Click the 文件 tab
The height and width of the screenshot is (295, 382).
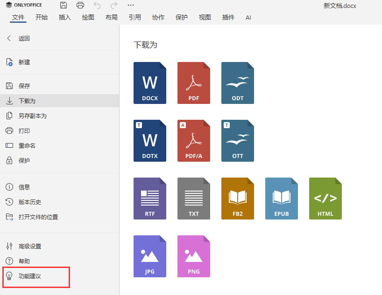18,17
